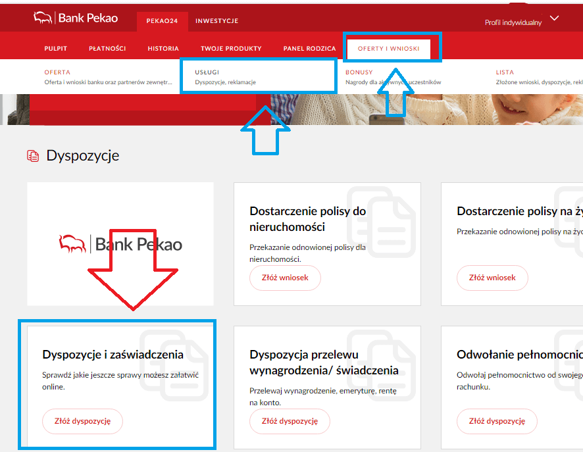Click Złóż wniosek for Dostarczenie polisy do nieruchomości
This screenshot has width=583, height=452.
tap(285, 278)
